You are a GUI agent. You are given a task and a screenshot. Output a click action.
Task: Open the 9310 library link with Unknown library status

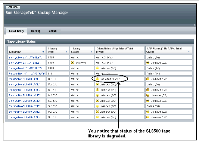(x=25, y=63)
